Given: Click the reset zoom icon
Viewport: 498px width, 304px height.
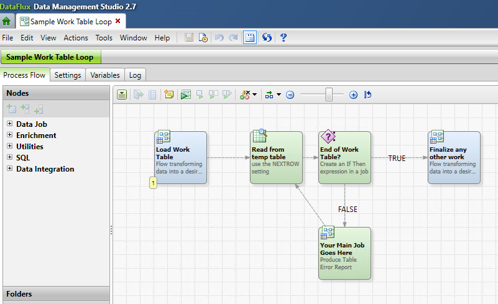Looking at the screenshot, I should (367, 95).
